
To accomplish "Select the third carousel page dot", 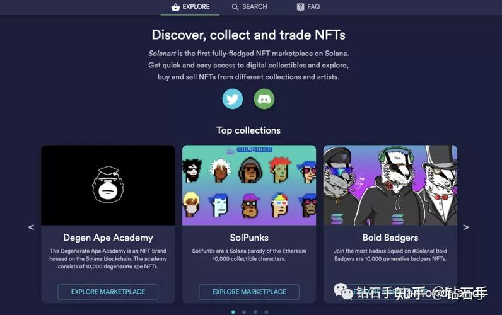I will pyautogui.click(x=255, y=312).
